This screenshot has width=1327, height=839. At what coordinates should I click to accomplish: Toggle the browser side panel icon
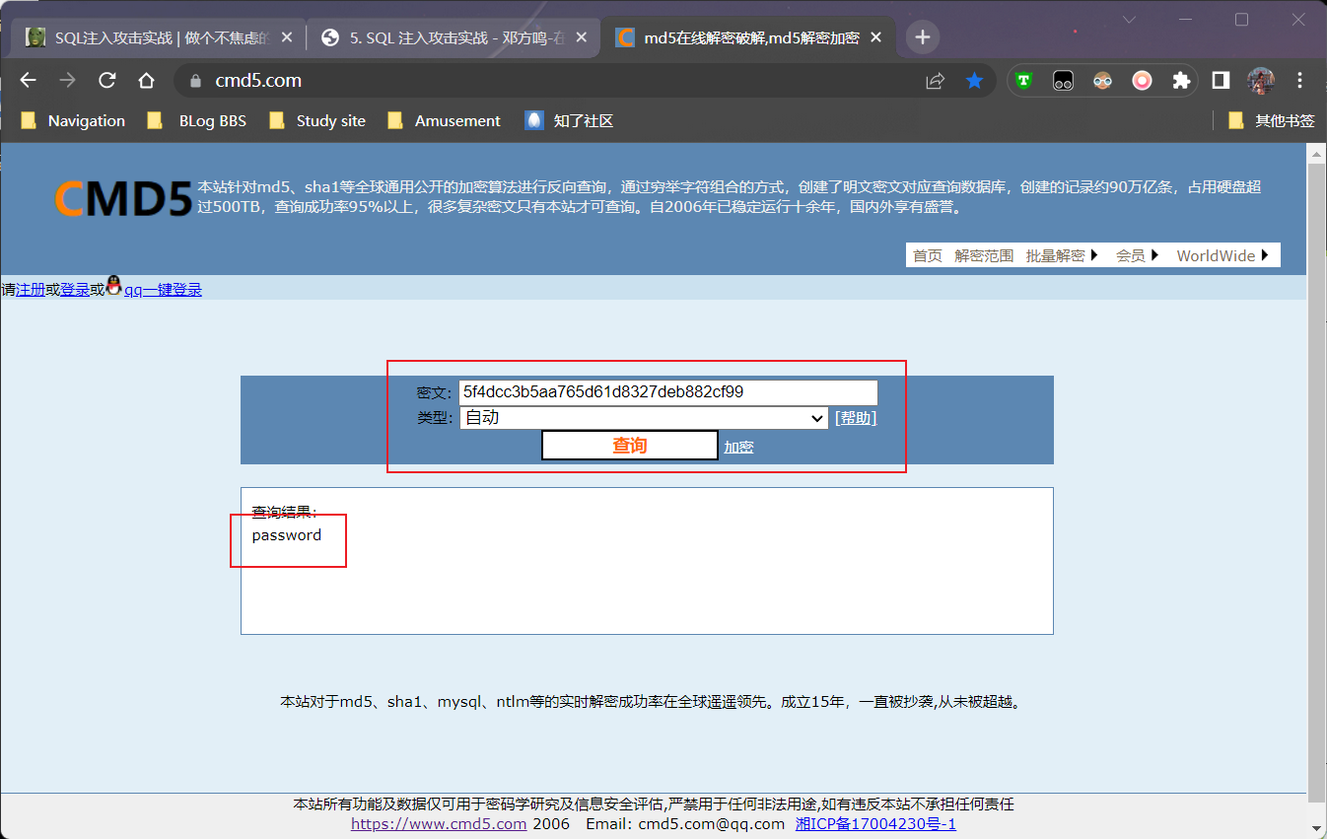click(1221, 81)
